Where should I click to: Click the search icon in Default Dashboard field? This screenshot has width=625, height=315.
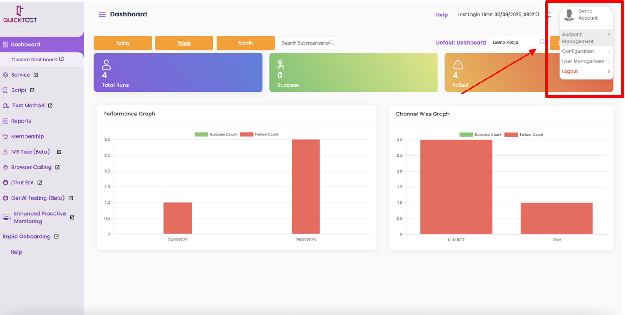542,42
